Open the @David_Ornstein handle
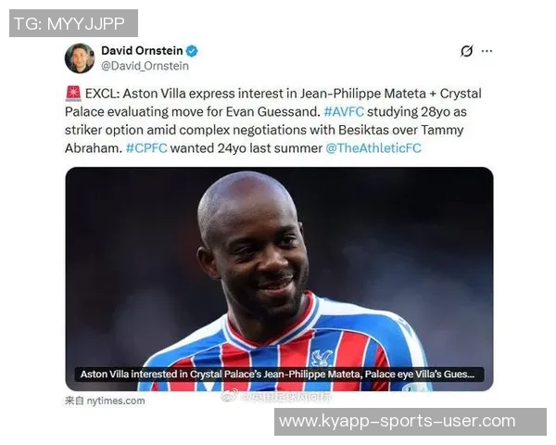Viewport: 556px width, 445px height. [x=145, y=66]
